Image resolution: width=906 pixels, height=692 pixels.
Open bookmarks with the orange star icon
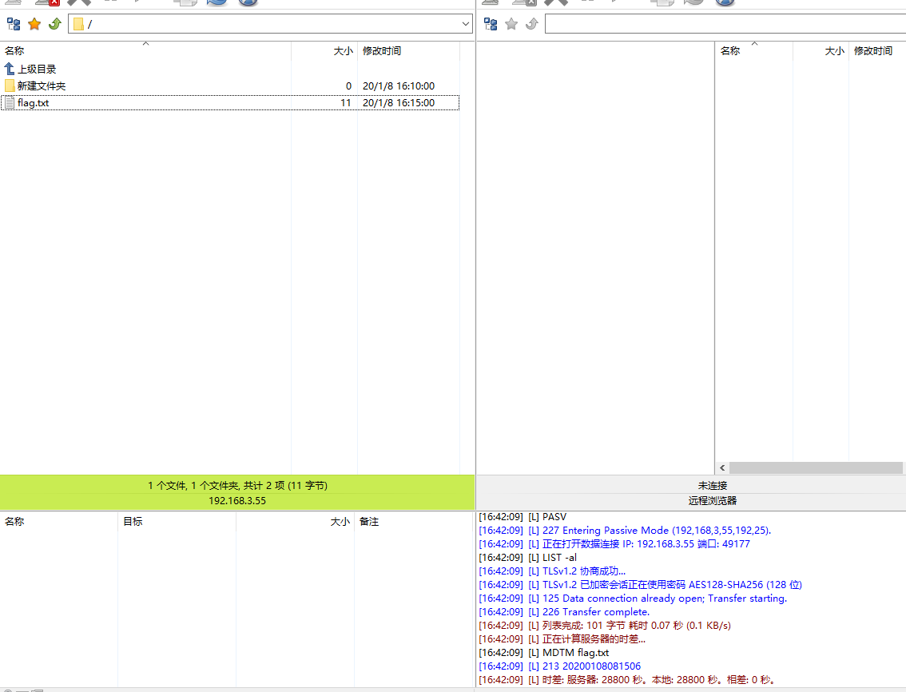point(34,24)
